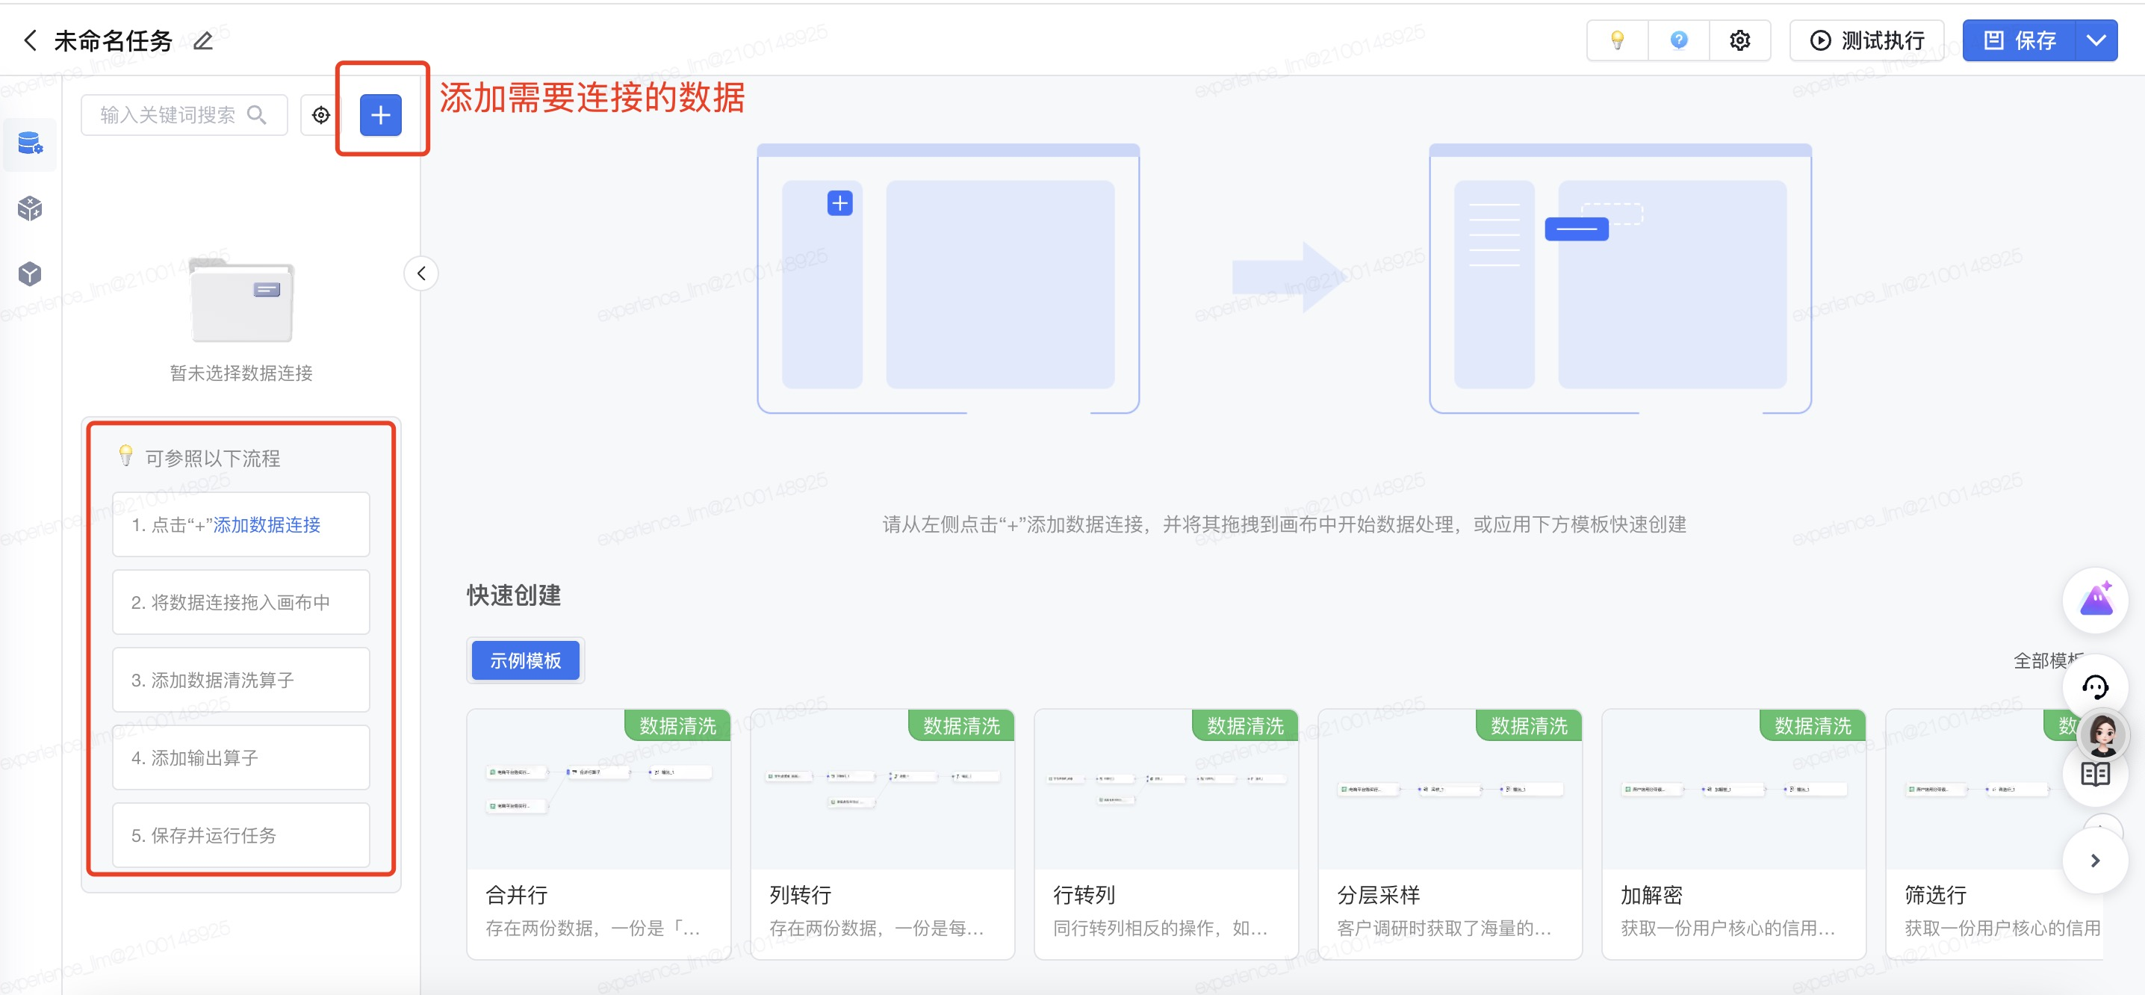
Task: Click the 暂未选择数据连接 empty label
Action: [x=241, y=373]
